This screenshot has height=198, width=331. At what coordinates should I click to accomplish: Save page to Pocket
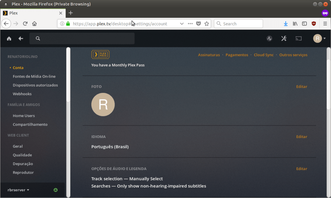click(x=198, y=23)
